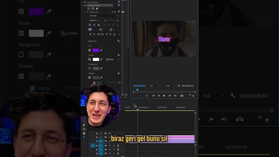This screenshot has height=157, width=279.
Task: Pick fill color with the Fill eyedropper
Action: [101, 51]
